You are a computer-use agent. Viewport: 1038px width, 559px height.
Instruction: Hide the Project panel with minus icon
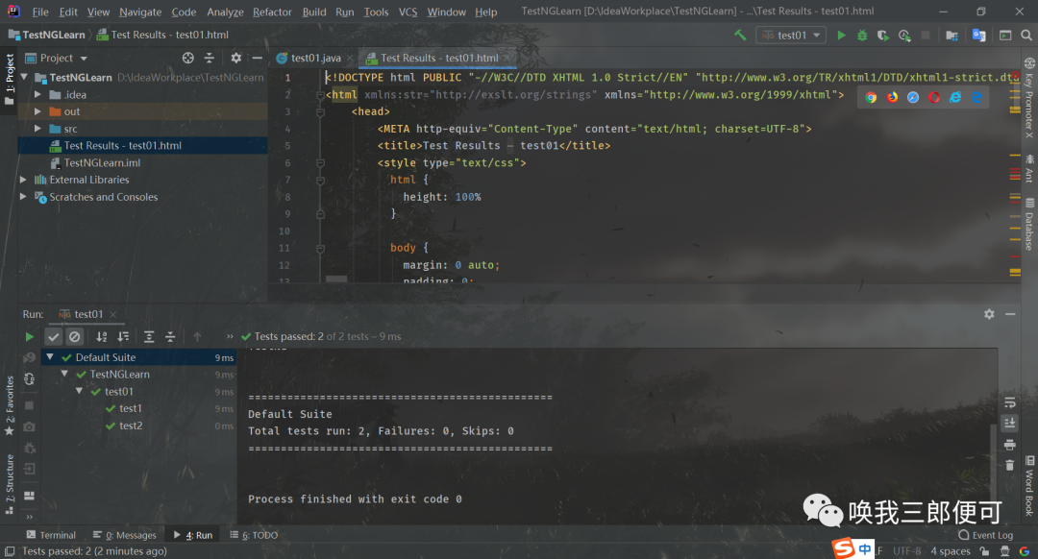tap(257, 59)
